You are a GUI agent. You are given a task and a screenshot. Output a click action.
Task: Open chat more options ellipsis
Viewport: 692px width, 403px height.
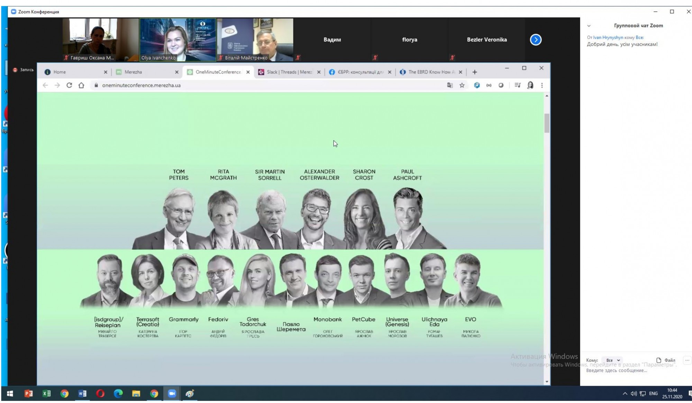pos(687,360)
